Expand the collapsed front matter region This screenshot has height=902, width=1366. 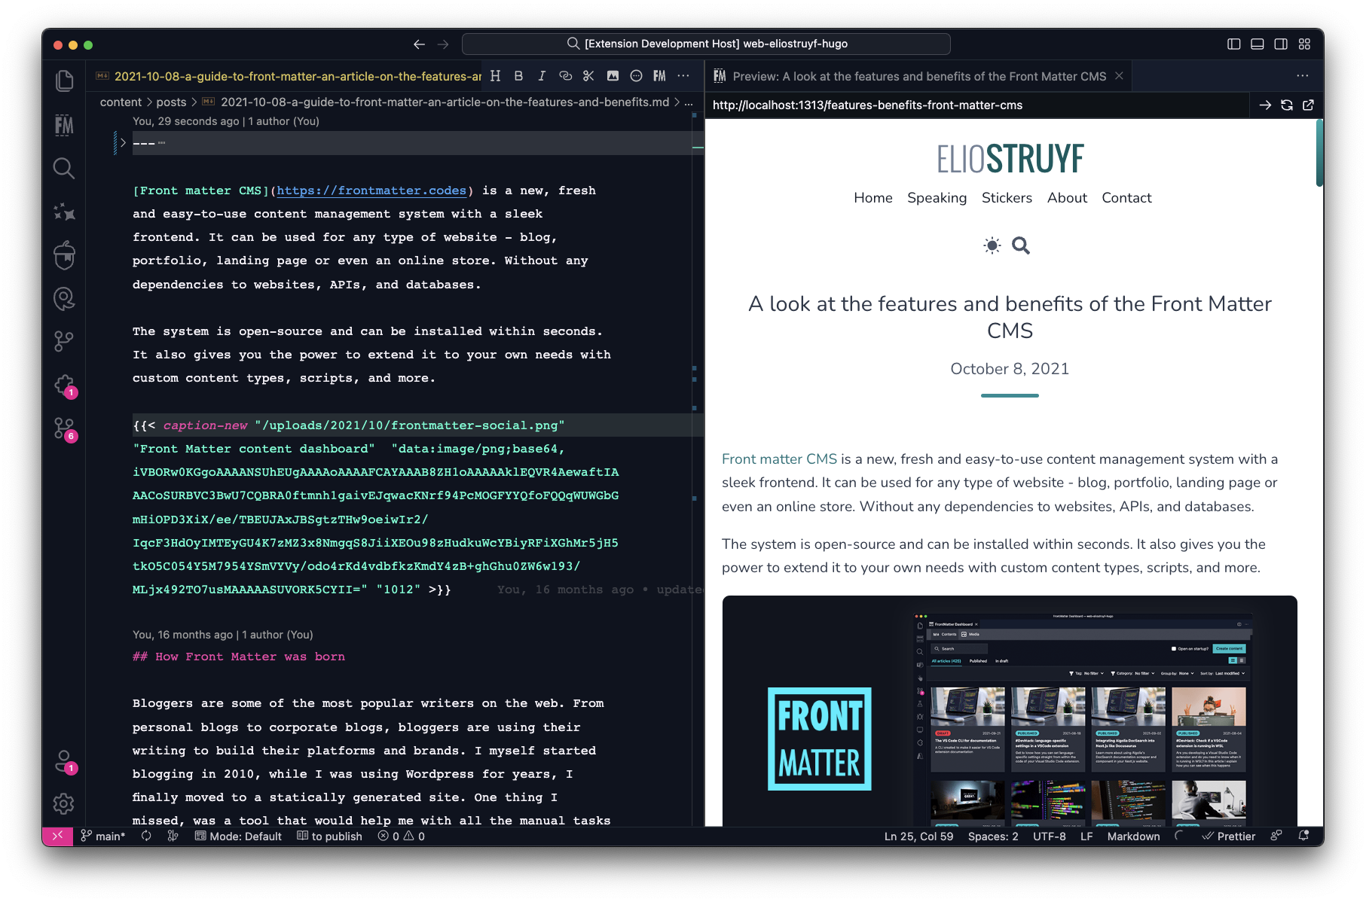(x=122, y=142)
